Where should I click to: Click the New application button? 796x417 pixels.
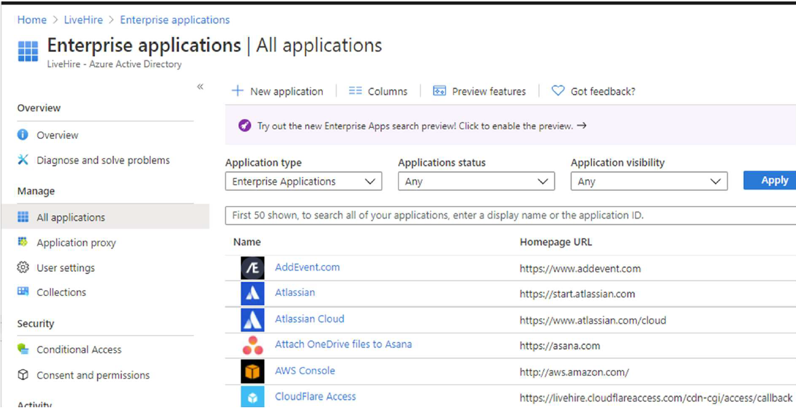(x=277, y=91)
